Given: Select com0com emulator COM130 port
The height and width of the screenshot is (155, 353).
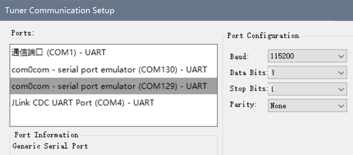Looking at the screenshot, I should pyautogui.click(x=114, y=70).
